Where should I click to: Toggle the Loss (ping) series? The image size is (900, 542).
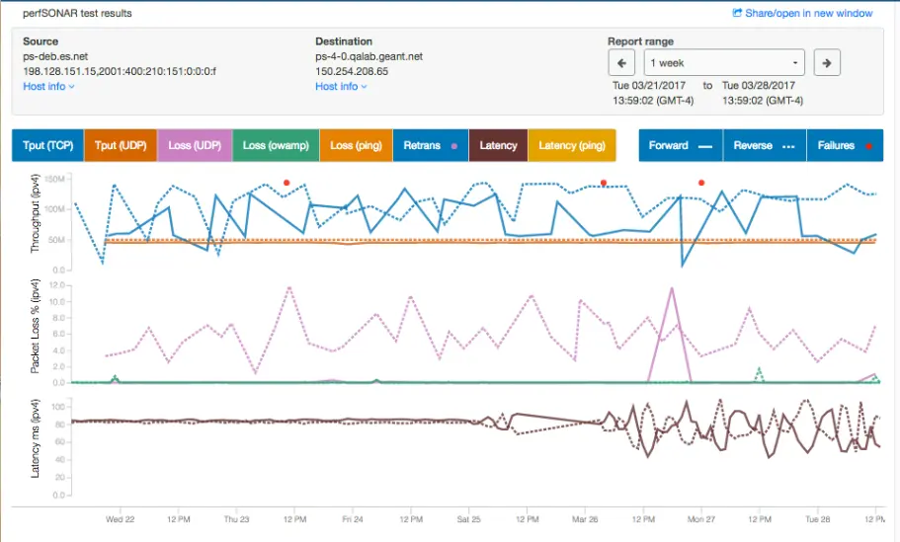(x=356, y=146)
